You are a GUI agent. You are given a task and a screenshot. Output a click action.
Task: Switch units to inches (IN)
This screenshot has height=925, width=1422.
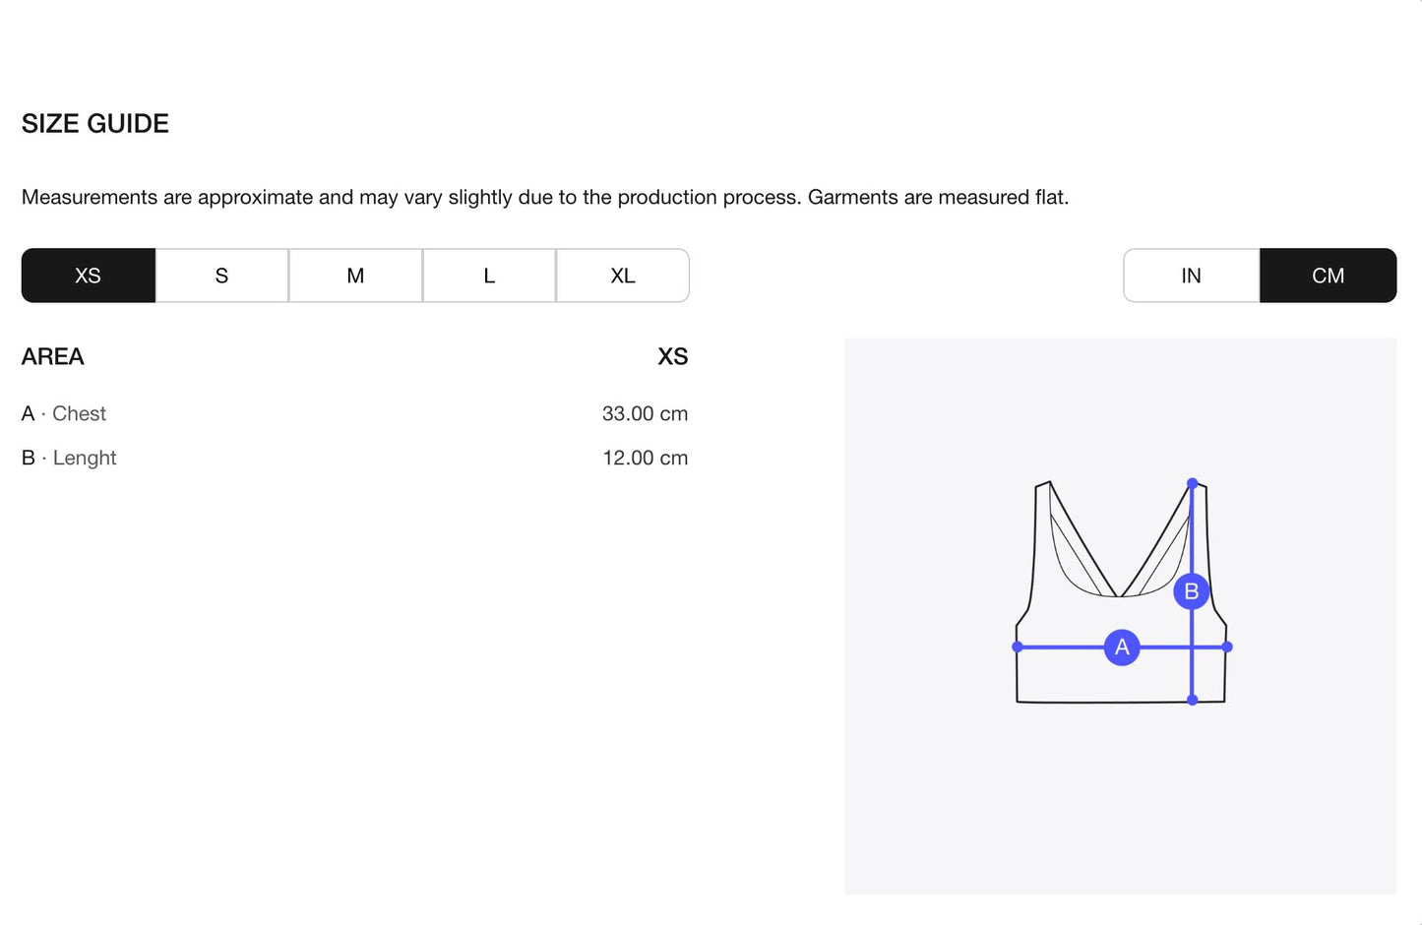pyautogui.click(x=1191, y=276)
